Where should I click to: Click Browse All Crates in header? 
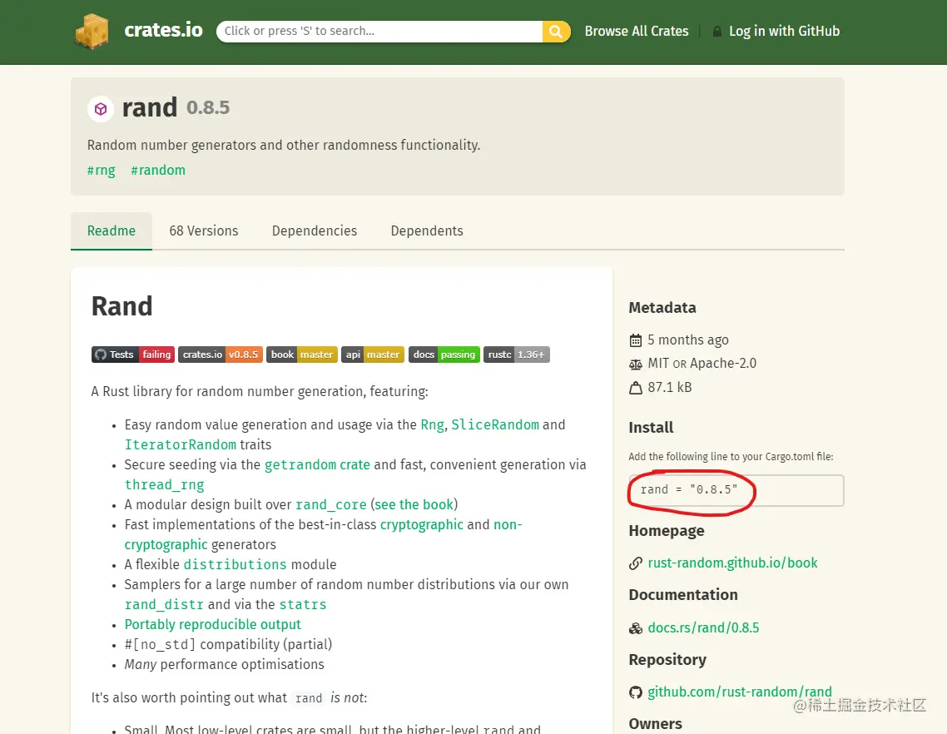[x=637, y=32]
